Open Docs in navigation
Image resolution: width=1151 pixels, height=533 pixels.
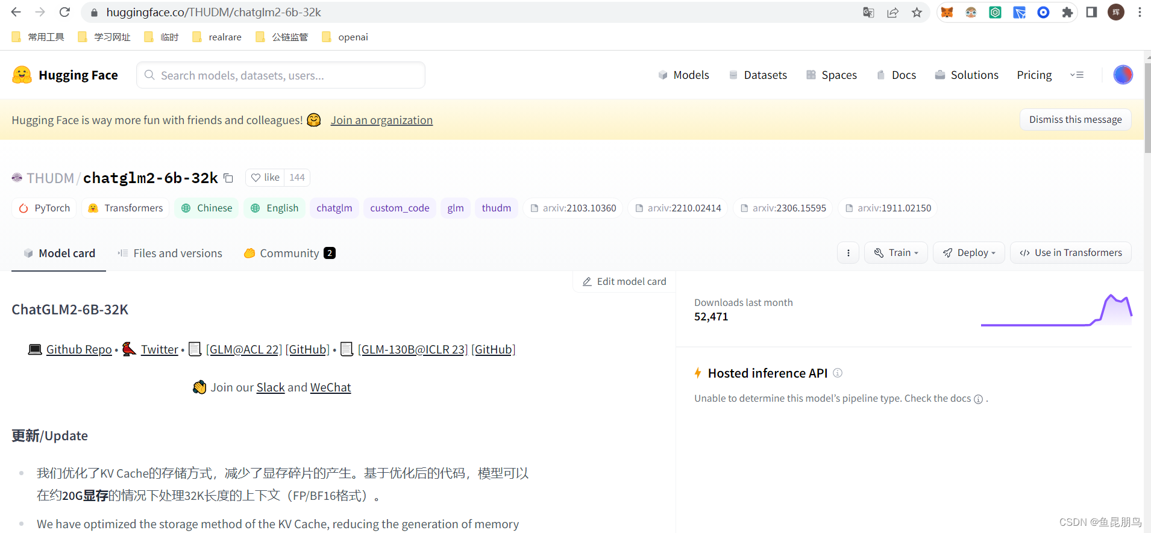click(896, 75)
